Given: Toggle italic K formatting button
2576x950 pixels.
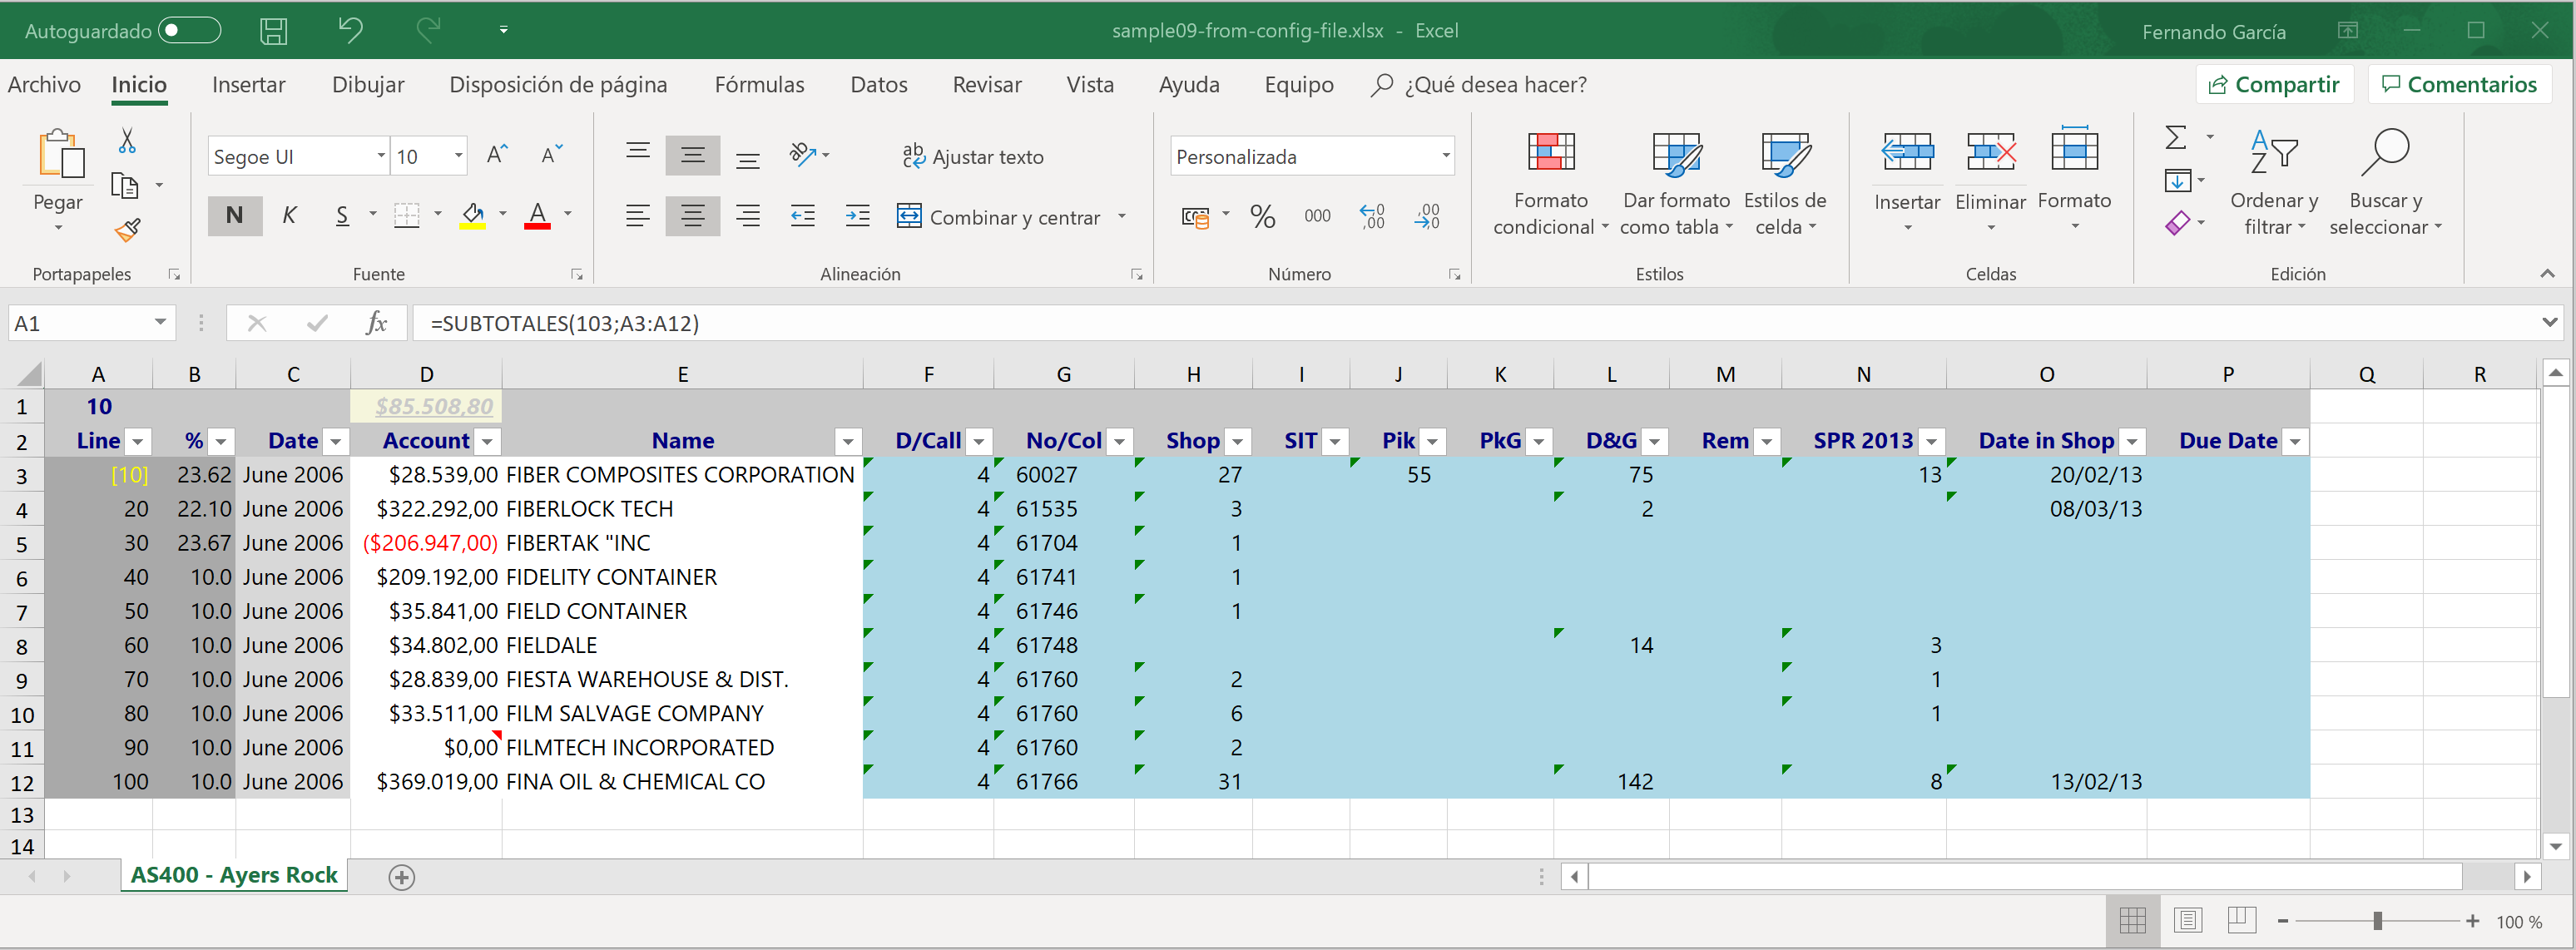Looking at the screenshot, I should point(289,215).
